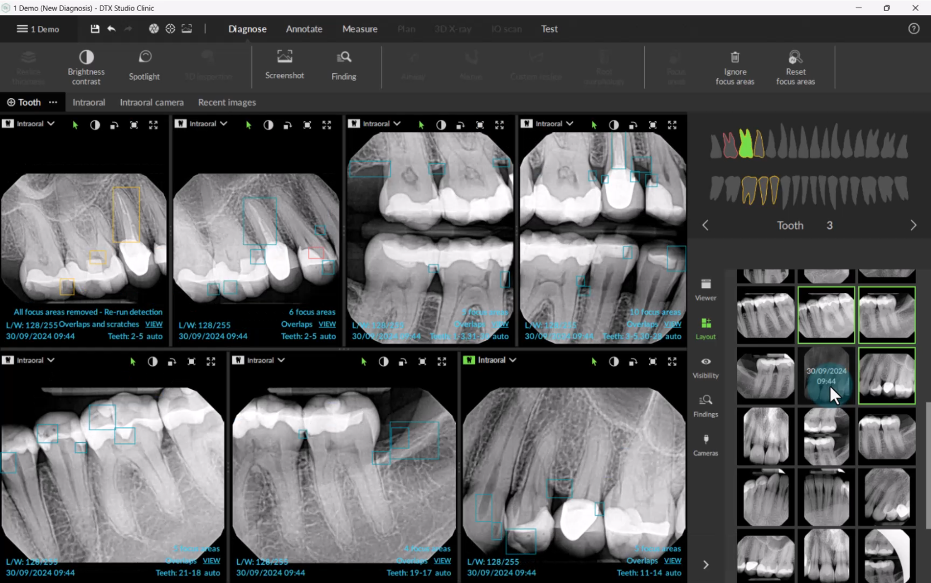
Task: Open the Findings side panel
Action: pos(706,406)
